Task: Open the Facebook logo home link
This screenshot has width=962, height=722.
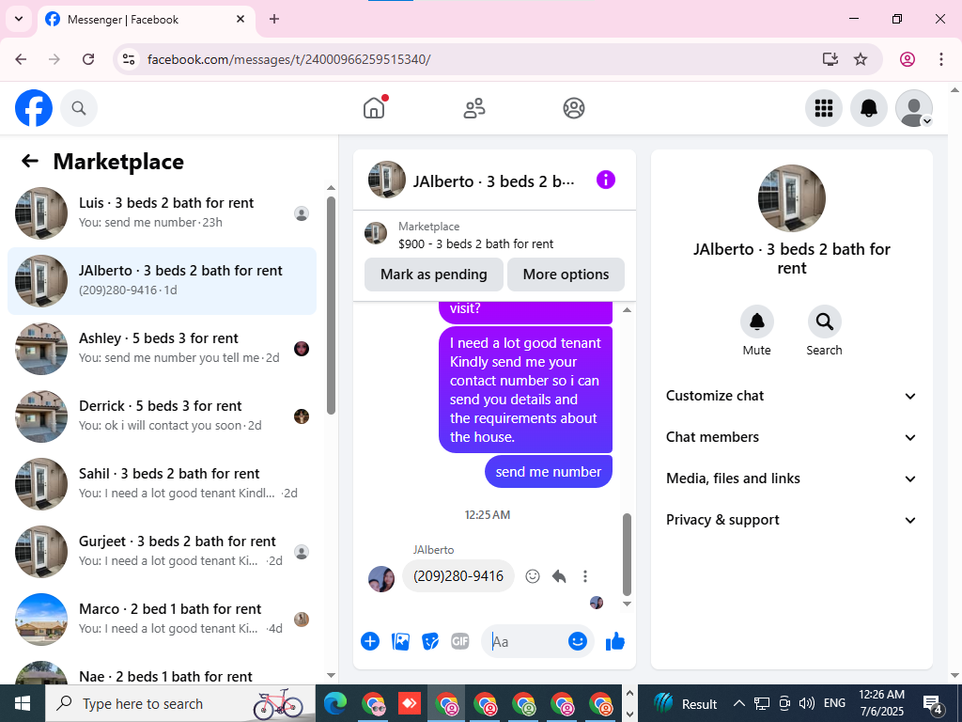Action: (34, 108)
